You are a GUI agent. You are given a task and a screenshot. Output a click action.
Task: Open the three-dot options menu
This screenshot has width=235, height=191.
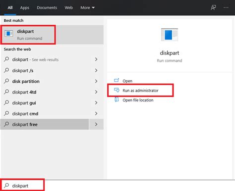226,7
